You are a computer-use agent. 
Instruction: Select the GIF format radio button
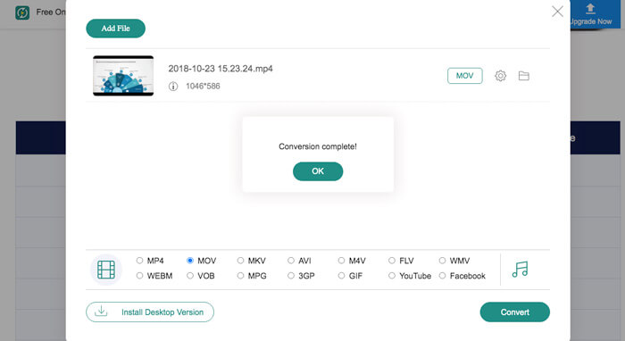[x=341, y=276]
